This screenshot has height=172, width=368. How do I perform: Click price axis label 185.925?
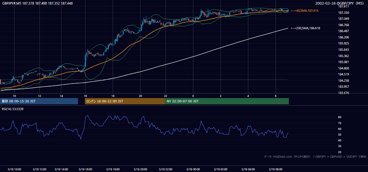pos(344,44)
